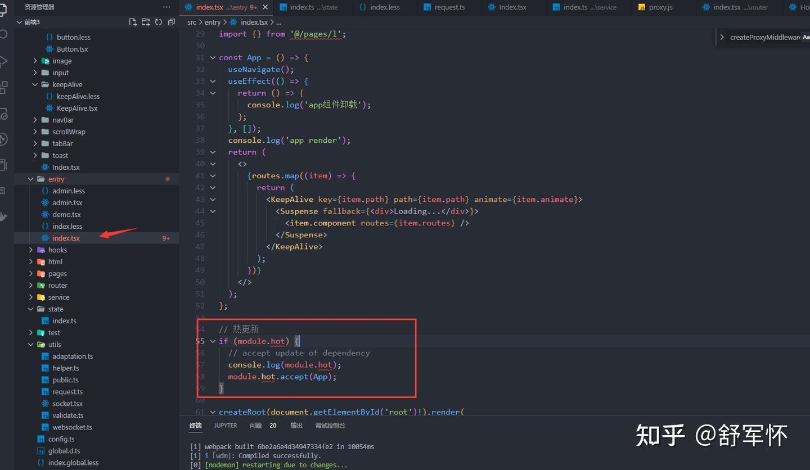Open config.ts in the file tree
Viewport: 810px width, 470px height.
tap(61, 439)
